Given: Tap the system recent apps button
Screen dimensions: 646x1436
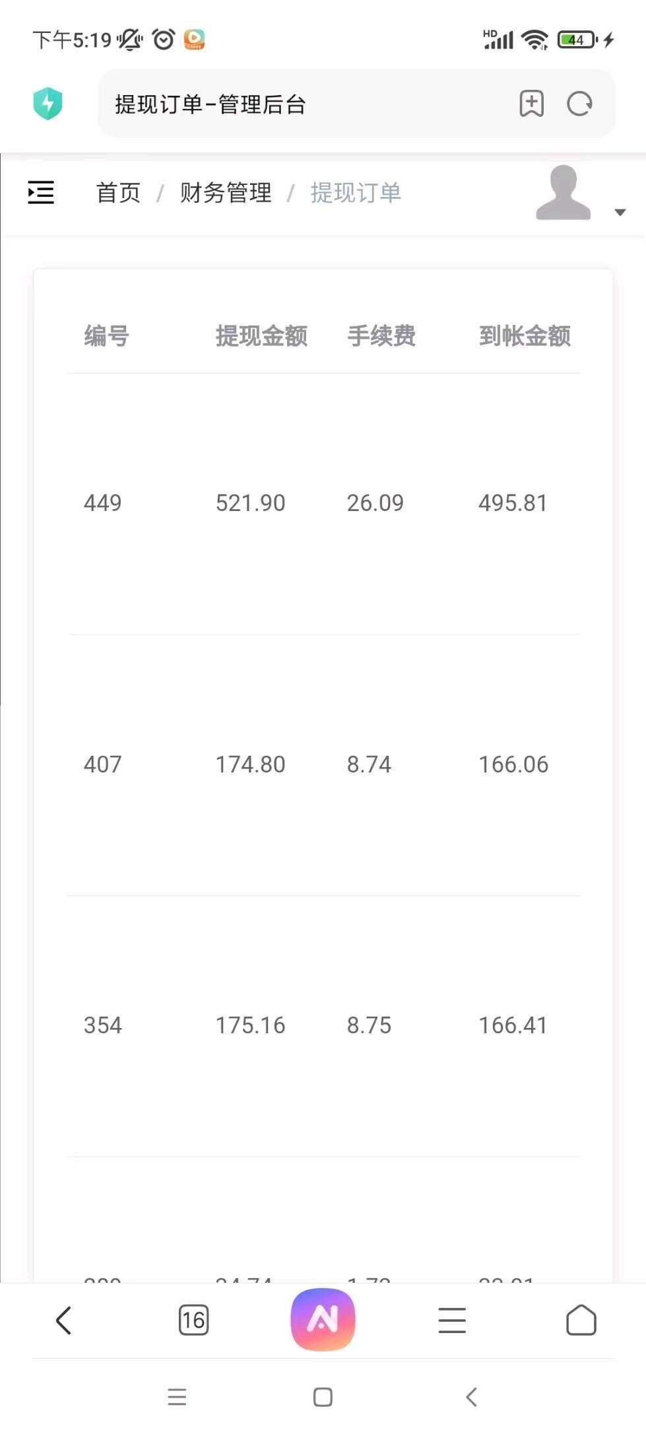Looking at the screenshot, I should click(177, 1397).
